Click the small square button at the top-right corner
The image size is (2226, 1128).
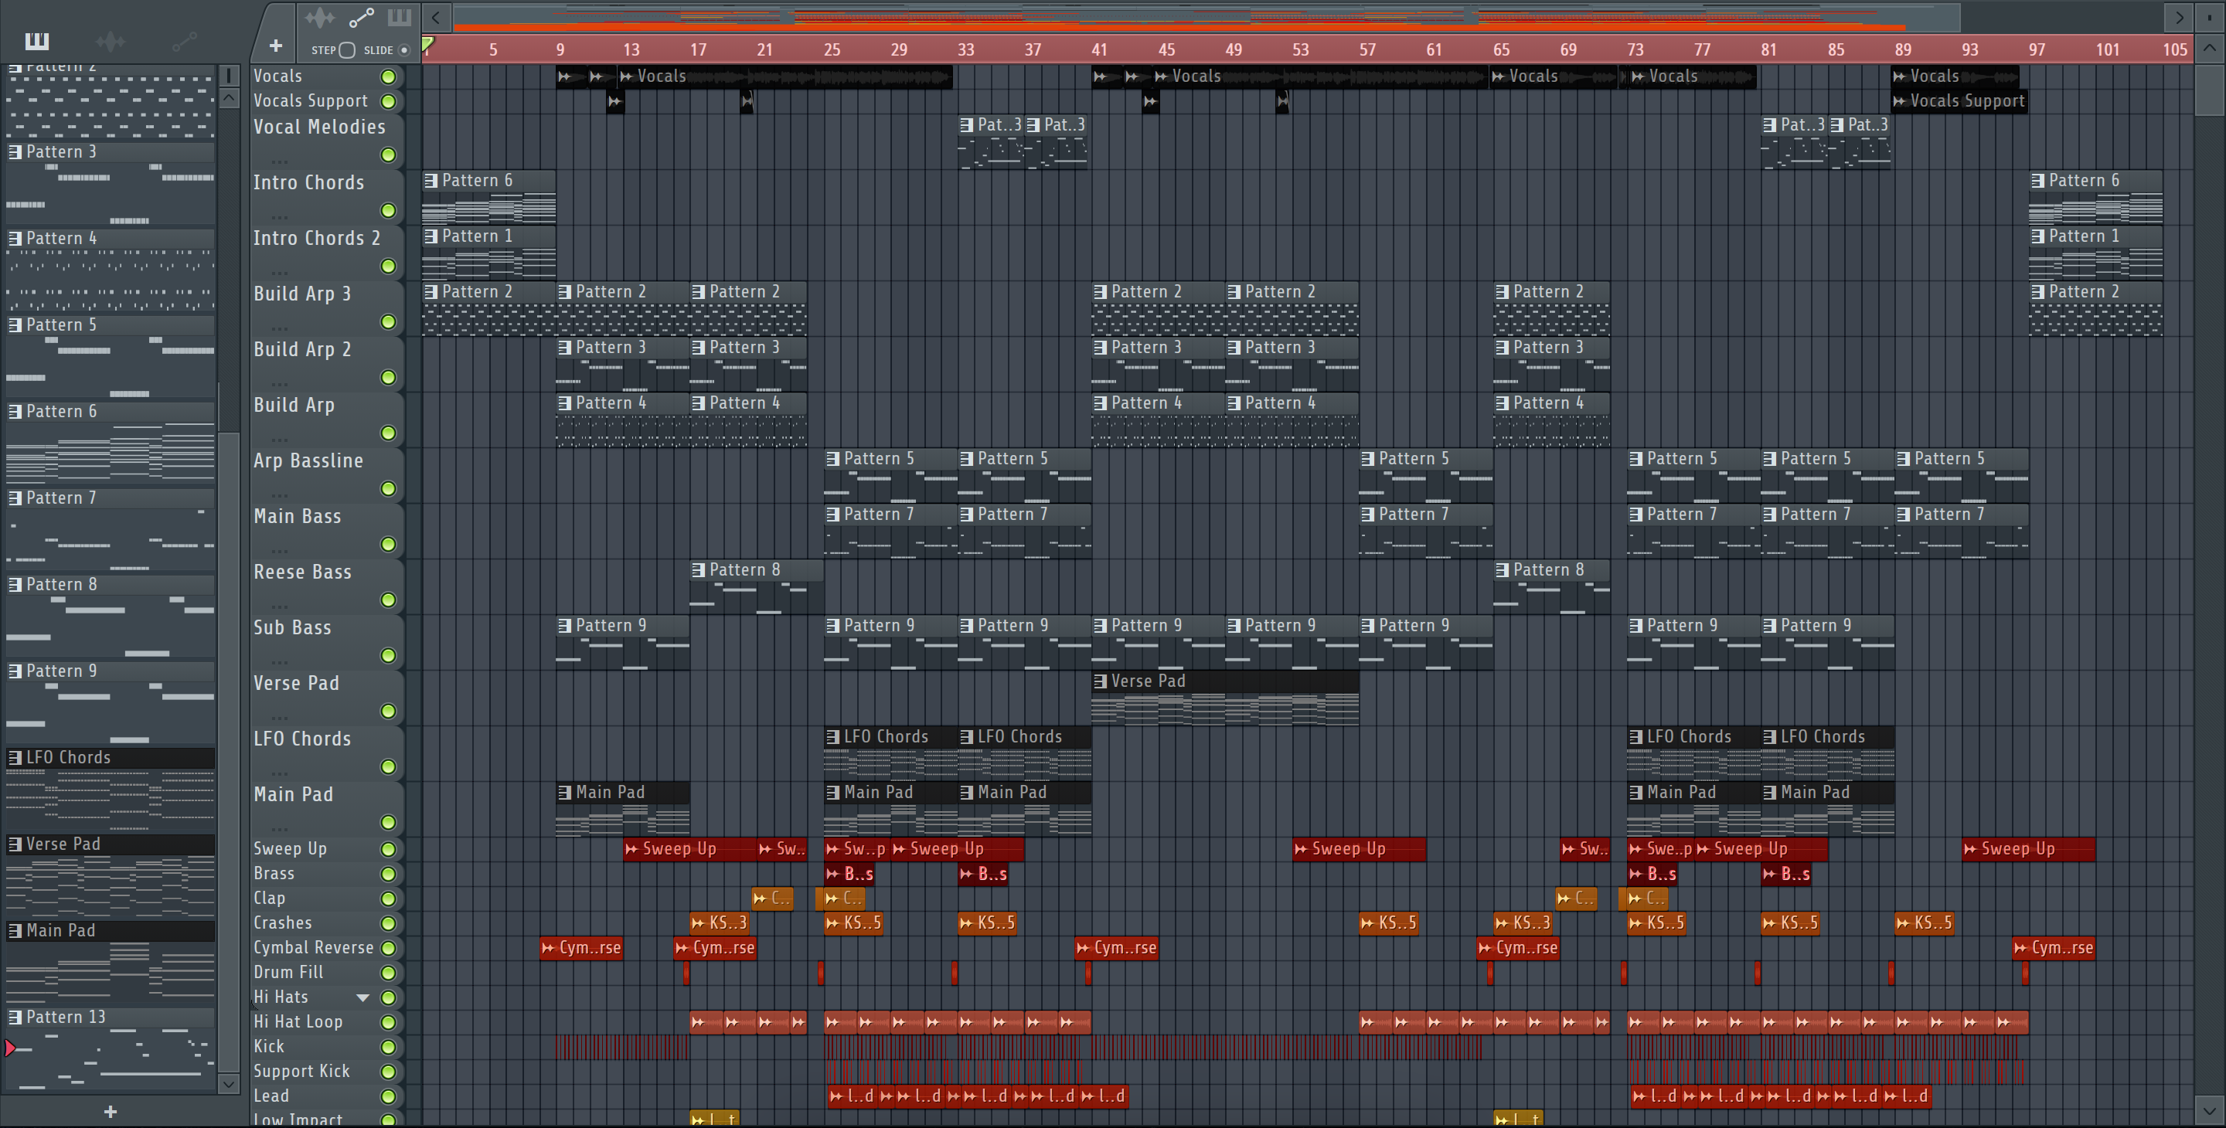(2210, 16)
